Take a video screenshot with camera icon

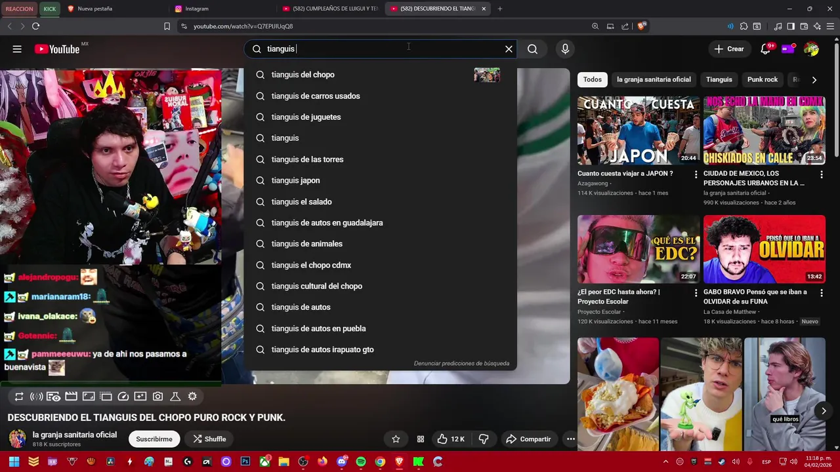click(157, 397)
